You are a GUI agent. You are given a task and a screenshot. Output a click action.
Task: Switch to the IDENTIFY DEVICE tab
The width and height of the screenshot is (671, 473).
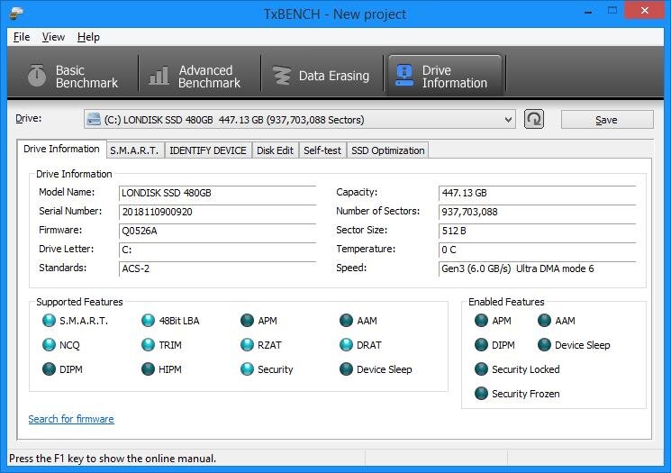pyautogui.click(x=208, y=150)
